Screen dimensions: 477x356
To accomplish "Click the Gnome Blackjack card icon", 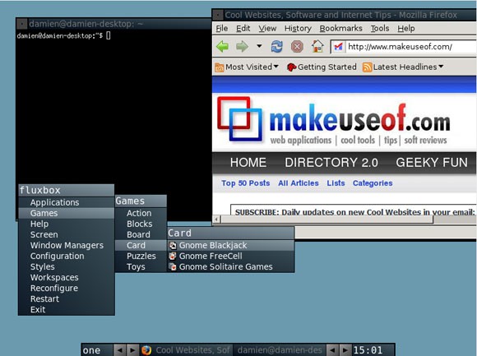I will (173, 245).
